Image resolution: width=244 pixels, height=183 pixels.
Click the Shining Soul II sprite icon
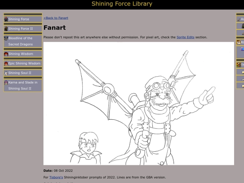coord(6,73)
